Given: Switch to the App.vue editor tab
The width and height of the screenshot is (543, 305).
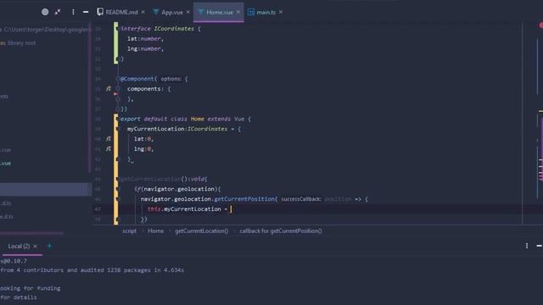Looking at the screenshot, I should pos(172,12).
